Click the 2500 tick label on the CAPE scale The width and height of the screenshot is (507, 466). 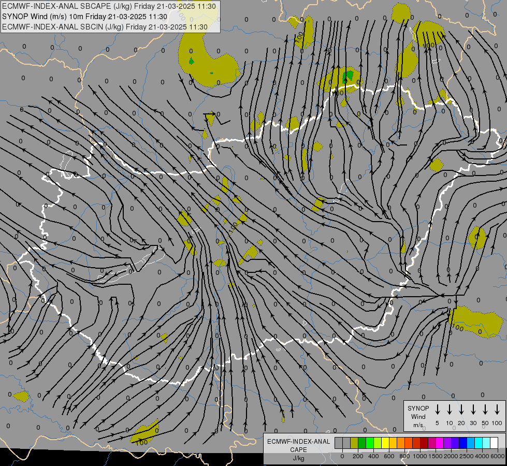pos(466,456)
